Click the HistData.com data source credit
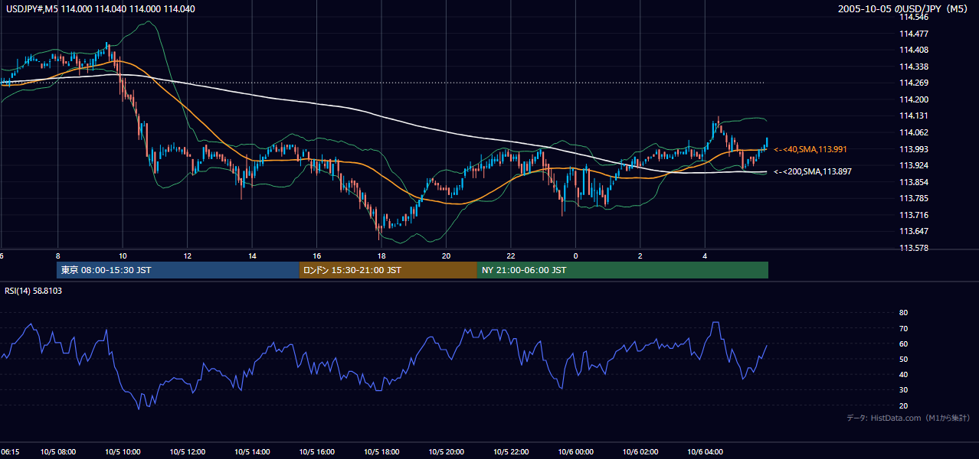979x459 pixels. pos(909,418)
